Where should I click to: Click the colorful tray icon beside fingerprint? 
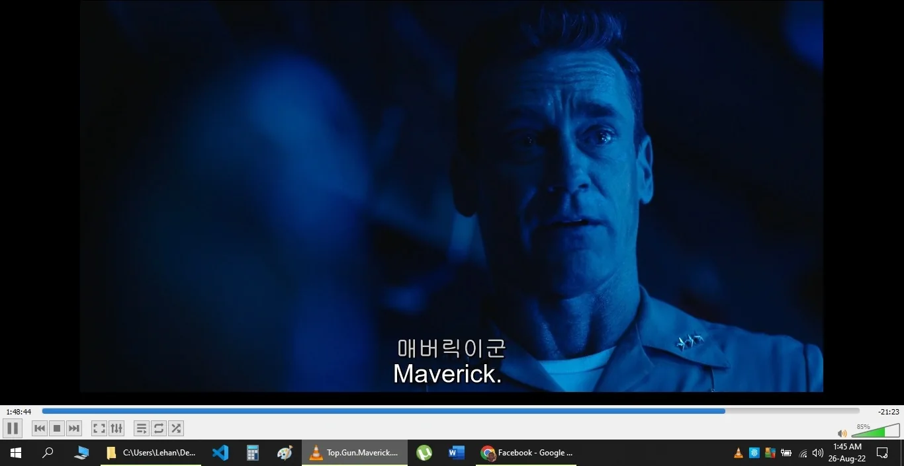[770, 453]
